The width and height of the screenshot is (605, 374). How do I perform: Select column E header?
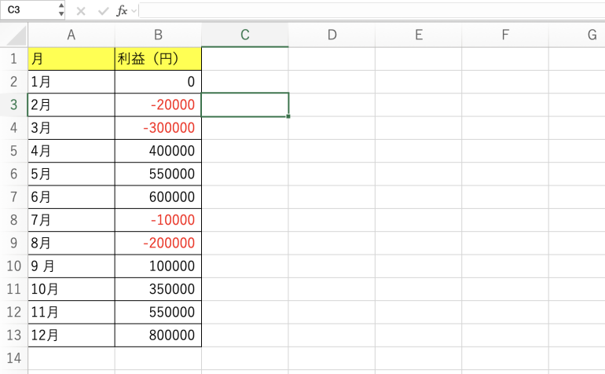419,35
